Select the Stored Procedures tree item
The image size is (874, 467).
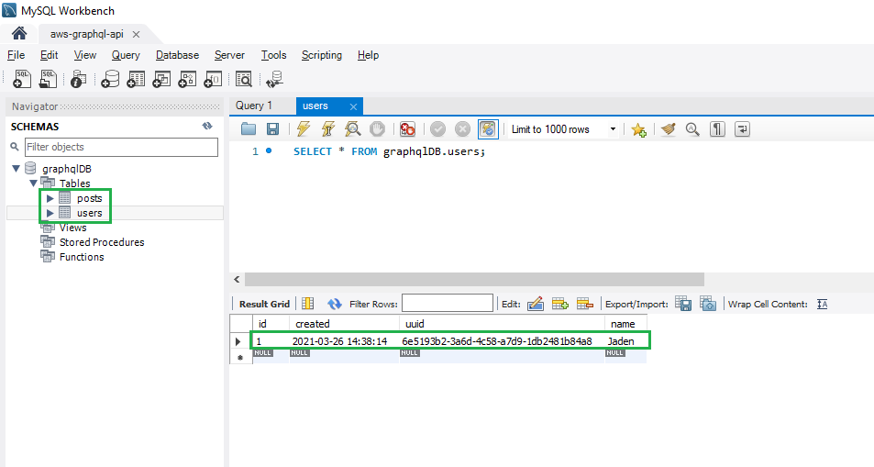point(102,242)
